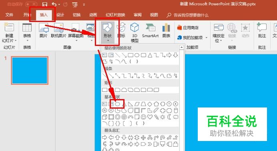Select the cylinder shape
This screenshot has width=277, height=151.
(x=176, y=111)
